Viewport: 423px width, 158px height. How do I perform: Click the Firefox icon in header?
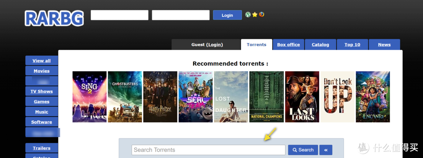(x=261, y=15)
